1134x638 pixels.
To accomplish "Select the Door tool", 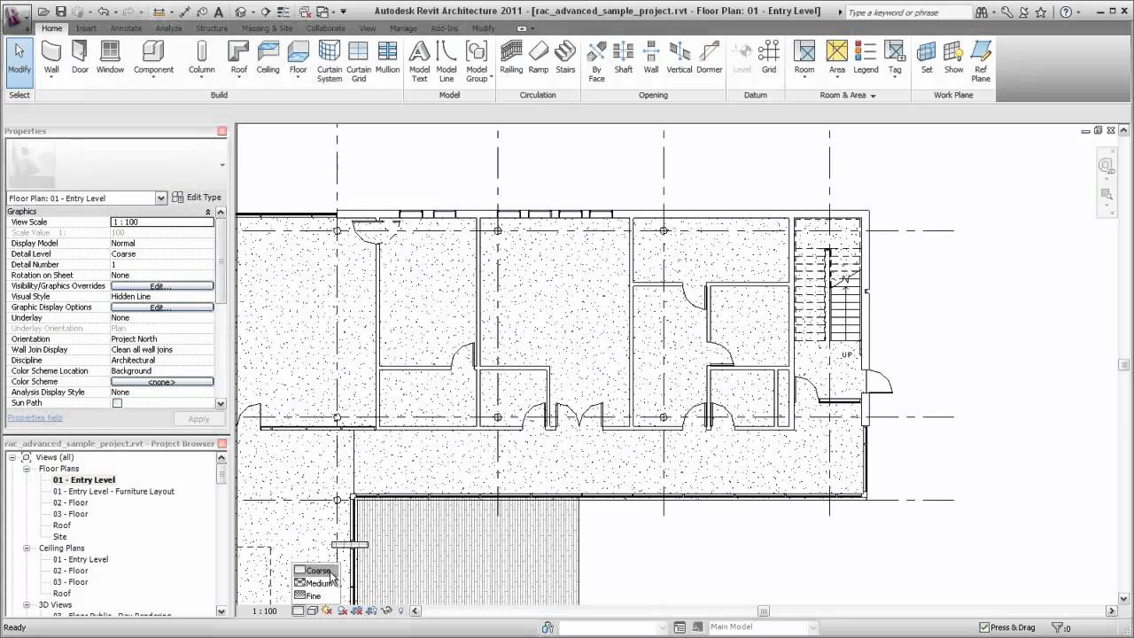I will tap(81, 58).
